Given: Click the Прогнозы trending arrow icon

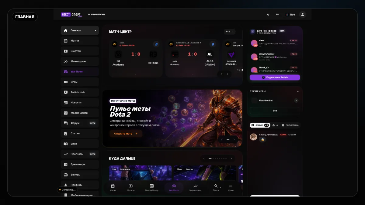Looking at the screenshot, I should pos(66,154).
